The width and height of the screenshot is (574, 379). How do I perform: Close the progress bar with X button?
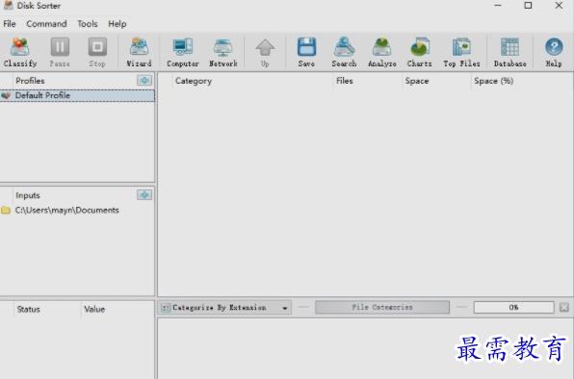564,308
